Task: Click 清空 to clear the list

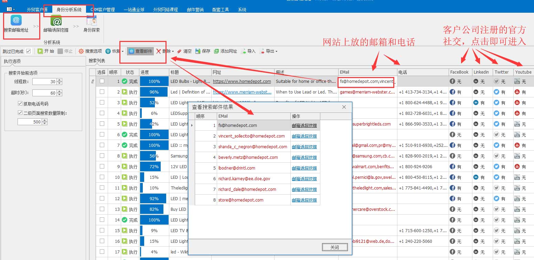Action: click(x=179, y=51)
